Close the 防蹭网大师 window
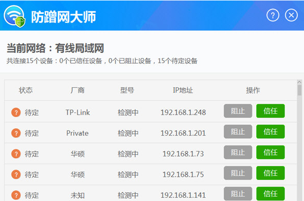This screenshot has height=201, width=304. tap(291, 15)
